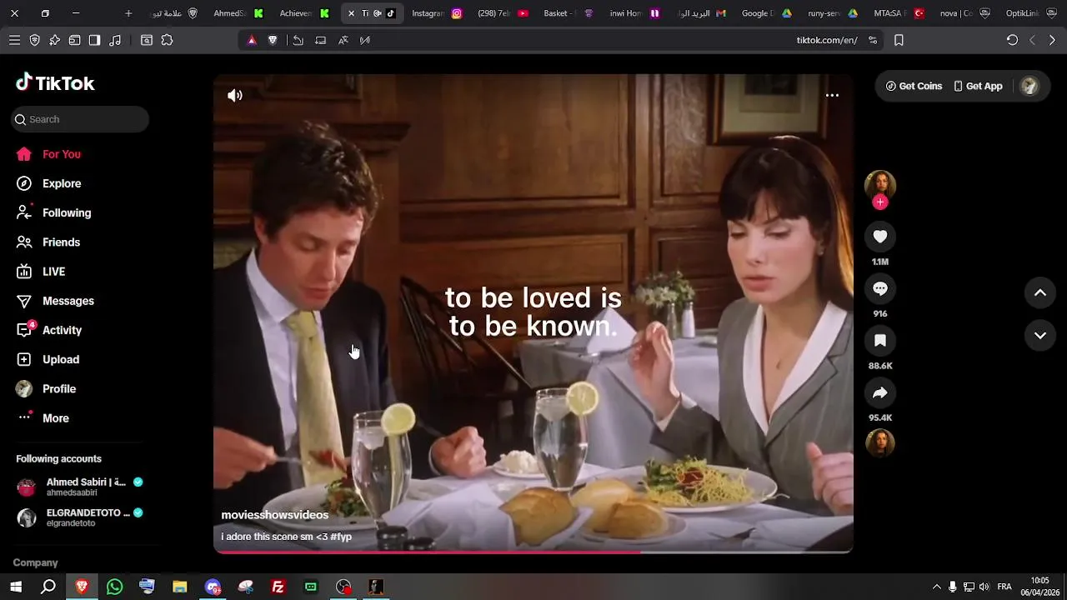Switch to the Achievements Kick tab
Screen dimensions: 1067x600
click(x=304, y=13)
